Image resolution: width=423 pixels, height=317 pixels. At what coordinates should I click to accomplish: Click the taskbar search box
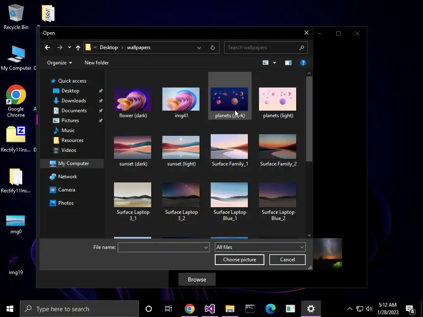79,309
